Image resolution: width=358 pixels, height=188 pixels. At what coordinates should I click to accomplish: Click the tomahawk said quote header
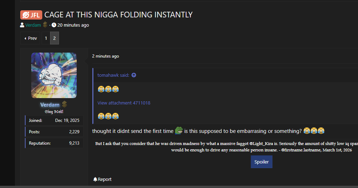tap(113, 75)
